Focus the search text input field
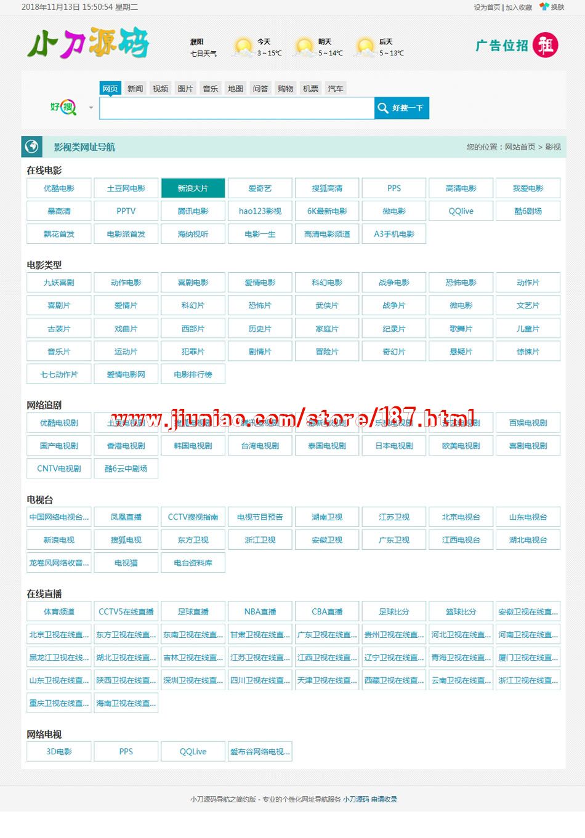Screen dimensions: 585x838 pyautogui.click(x=237, y=108)
